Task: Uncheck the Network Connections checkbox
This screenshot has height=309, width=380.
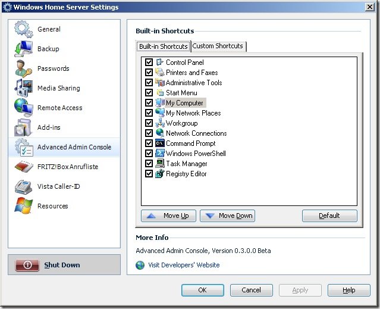Action: [149, 133]
